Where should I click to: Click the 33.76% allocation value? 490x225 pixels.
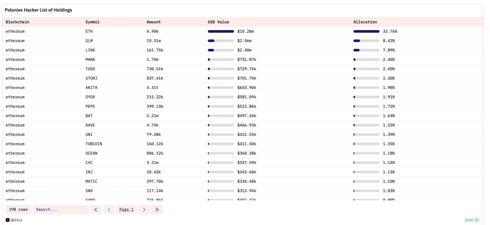tap(390, 31)
